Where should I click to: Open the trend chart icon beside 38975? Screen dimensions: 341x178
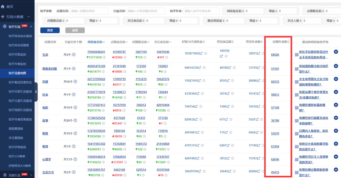(259, 53)
